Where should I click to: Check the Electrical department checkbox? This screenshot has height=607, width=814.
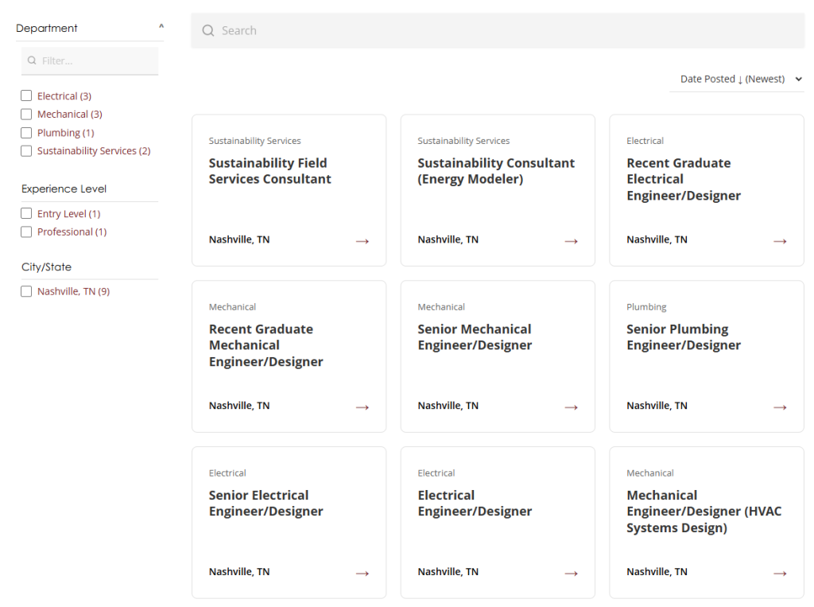25,95
